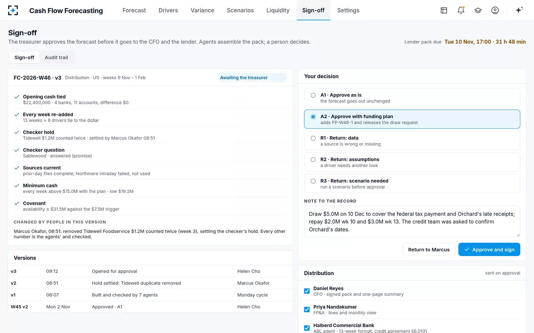Select R3 Return: scenario needed option

point(412,184)
